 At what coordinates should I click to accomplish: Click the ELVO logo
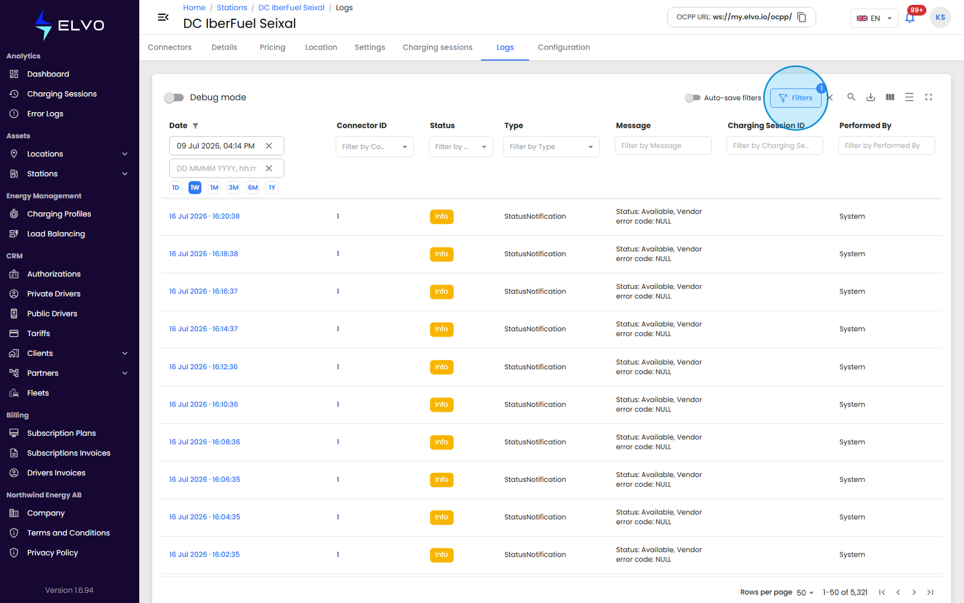(x=69, y=25)
